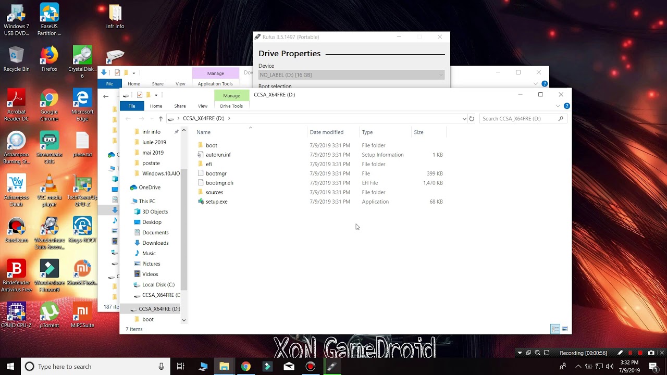Click the New Folder quick access icon
The height and width of the screenshot is (375, 667).
(x=148, y=95)
